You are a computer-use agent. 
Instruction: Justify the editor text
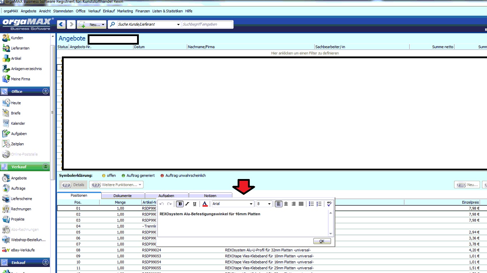[301, 204]
